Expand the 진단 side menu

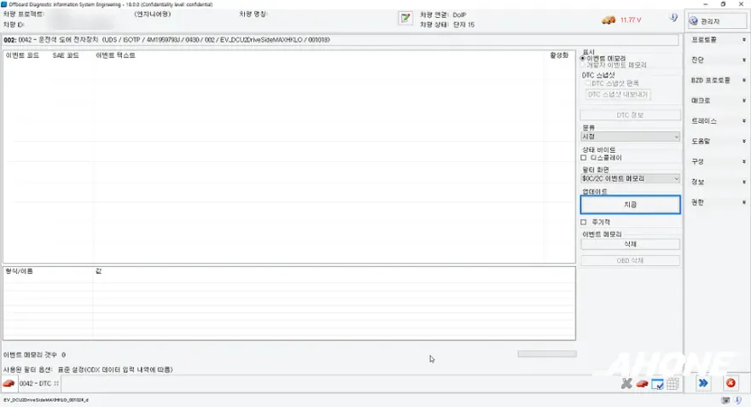[717, 60]
